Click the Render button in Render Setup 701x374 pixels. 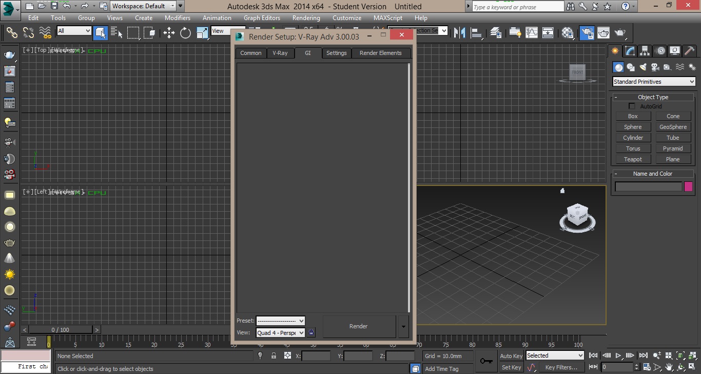[x=359, y=326]
